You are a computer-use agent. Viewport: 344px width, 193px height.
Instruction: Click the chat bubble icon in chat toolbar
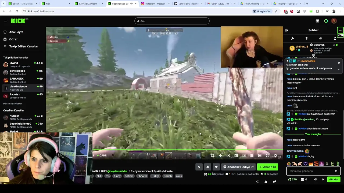coord(321,39)
